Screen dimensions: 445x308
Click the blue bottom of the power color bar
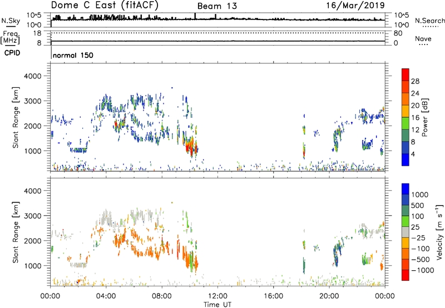(406, 160)
